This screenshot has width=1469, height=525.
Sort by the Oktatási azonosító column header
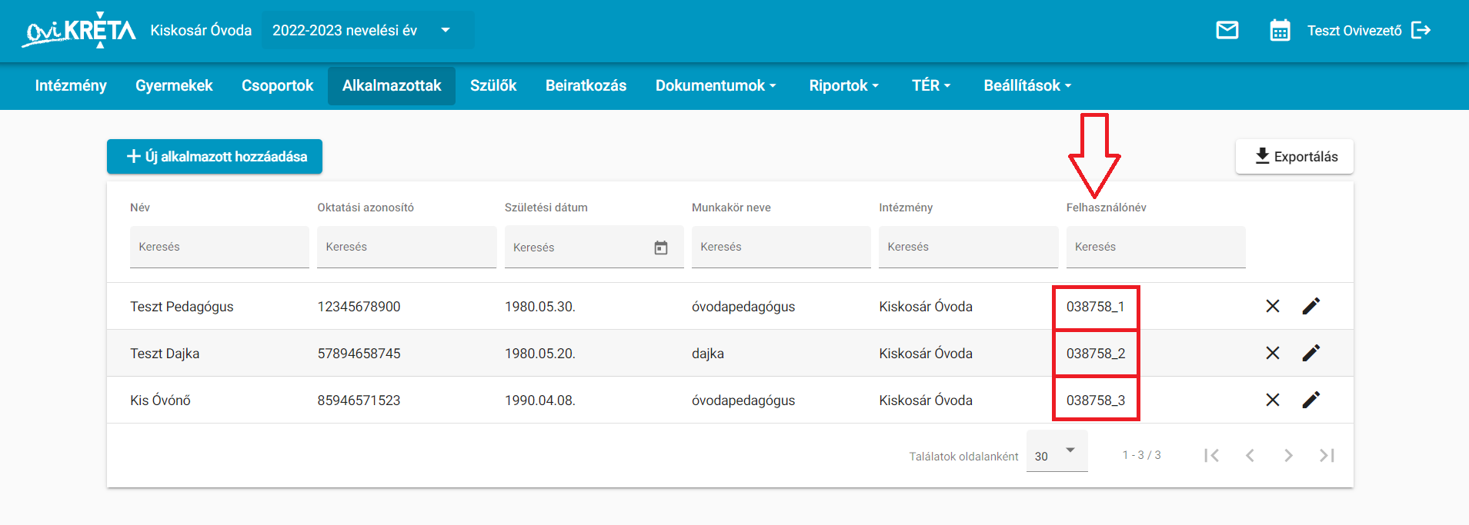[366, 208]
